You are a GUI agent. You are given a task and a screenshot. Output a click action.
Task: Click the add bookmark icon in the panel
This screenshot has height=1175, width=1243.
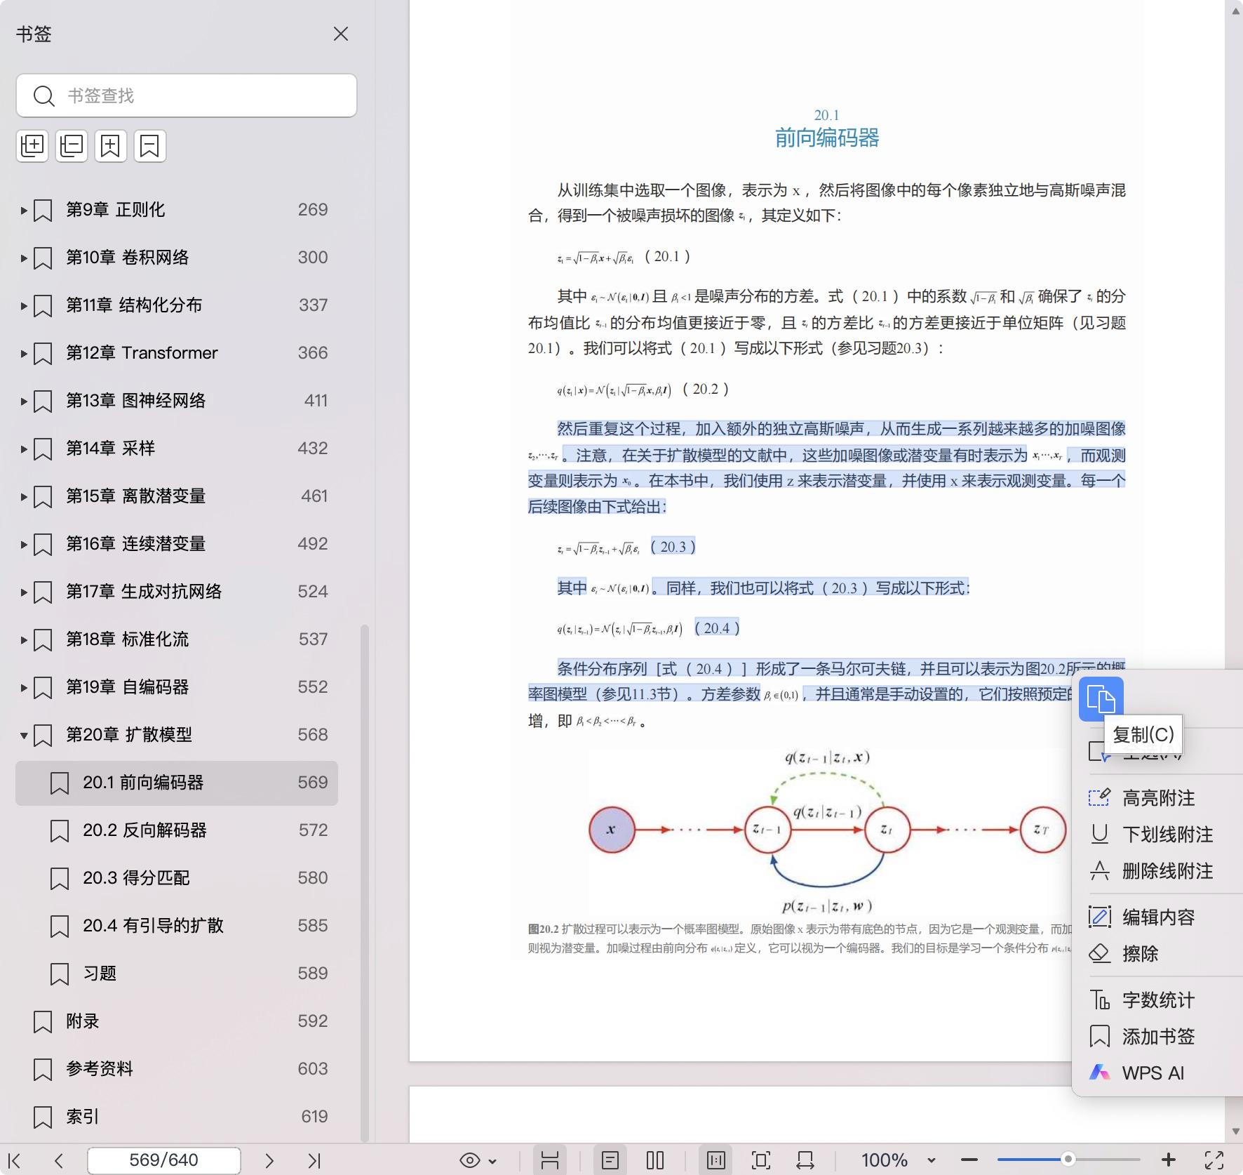tap(111, 146)
